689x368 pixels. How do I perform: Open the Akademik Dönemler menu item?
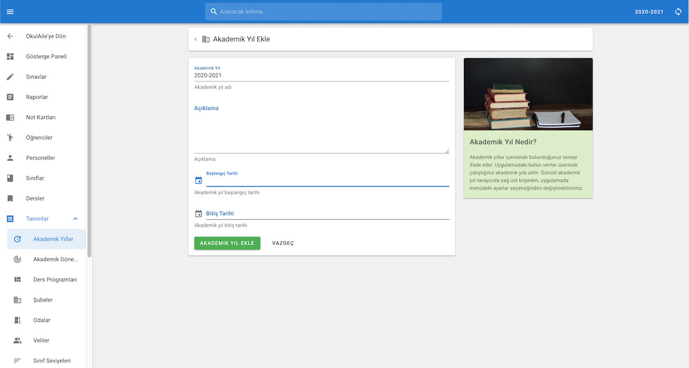[x=47, y=259]
